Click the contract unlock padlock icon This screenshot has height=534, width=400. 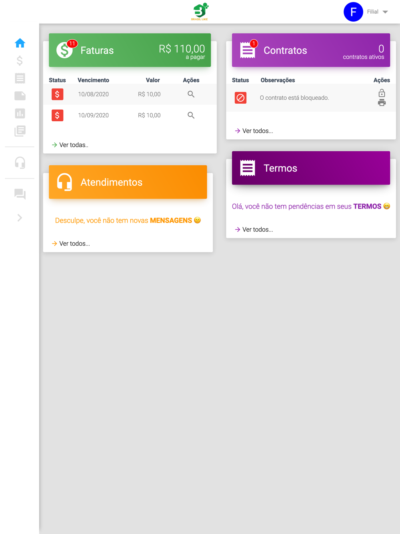(382, 93)
